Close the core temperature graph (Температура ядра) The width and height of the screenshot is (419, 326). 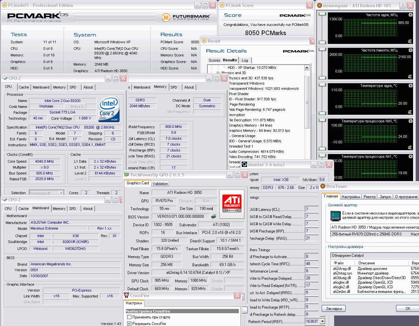[x=410, y=86]
